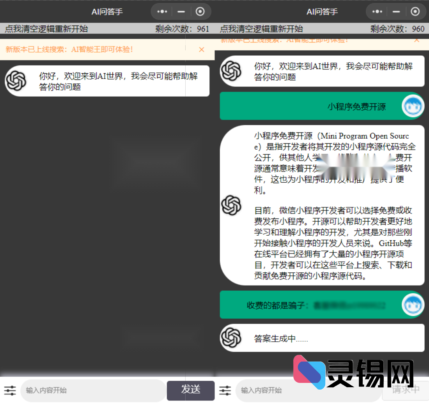This screenshot has width=429, height=404.
Task: Click the user avatar beside 收费的都是骗子 message
Action: tap(412, 305)
